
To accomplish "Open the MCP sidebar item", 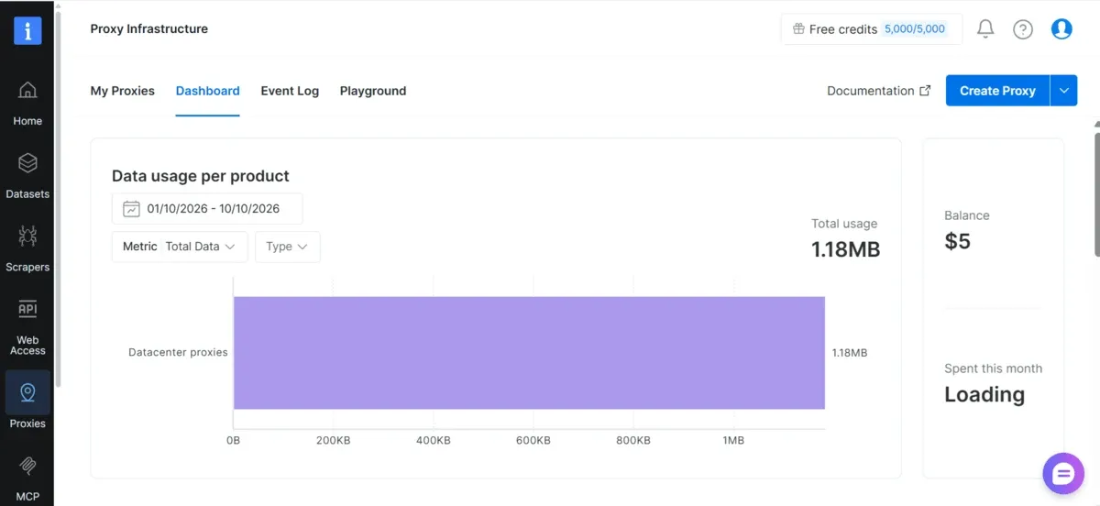I will [27, 478].
